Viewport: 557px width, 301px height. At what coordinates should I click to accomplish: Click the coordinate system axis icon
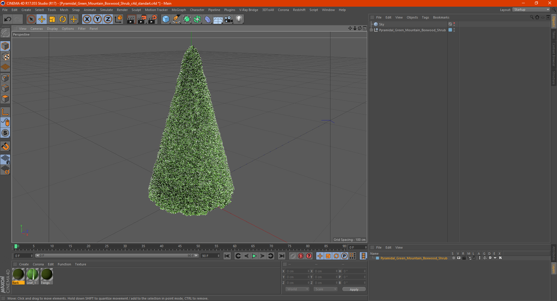(x=118, y=19)
